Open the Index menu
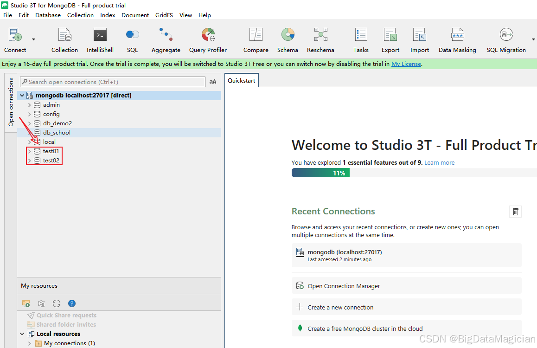Image resolution: width=537 pixels, height=348 pixels. 108,15
